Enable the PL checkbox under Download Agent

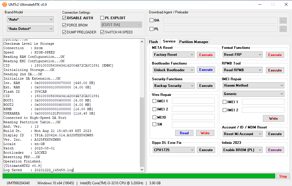(152, 29)
